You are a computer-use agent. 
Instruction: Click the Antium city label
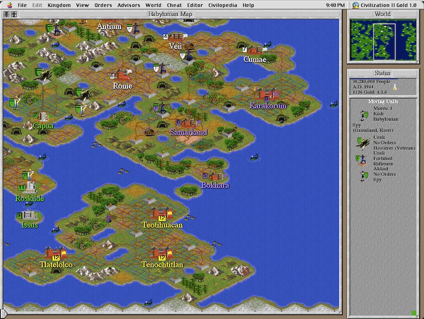(x=109, y=27)
